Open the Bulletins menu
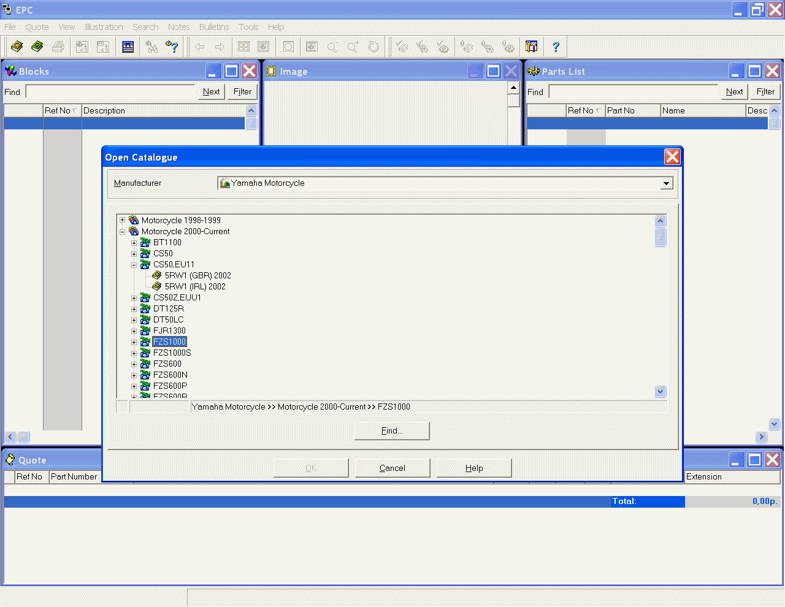The width and height of the screenshot is (785, 607). click(214, 27)
